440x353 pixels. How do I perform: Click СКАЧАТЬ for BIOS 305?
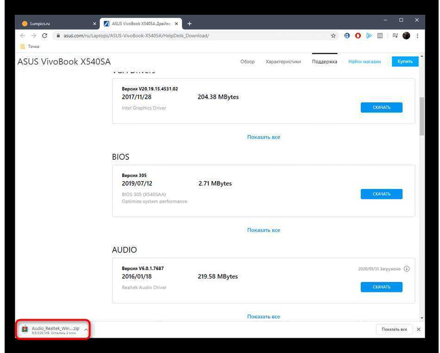click(381, 194)
